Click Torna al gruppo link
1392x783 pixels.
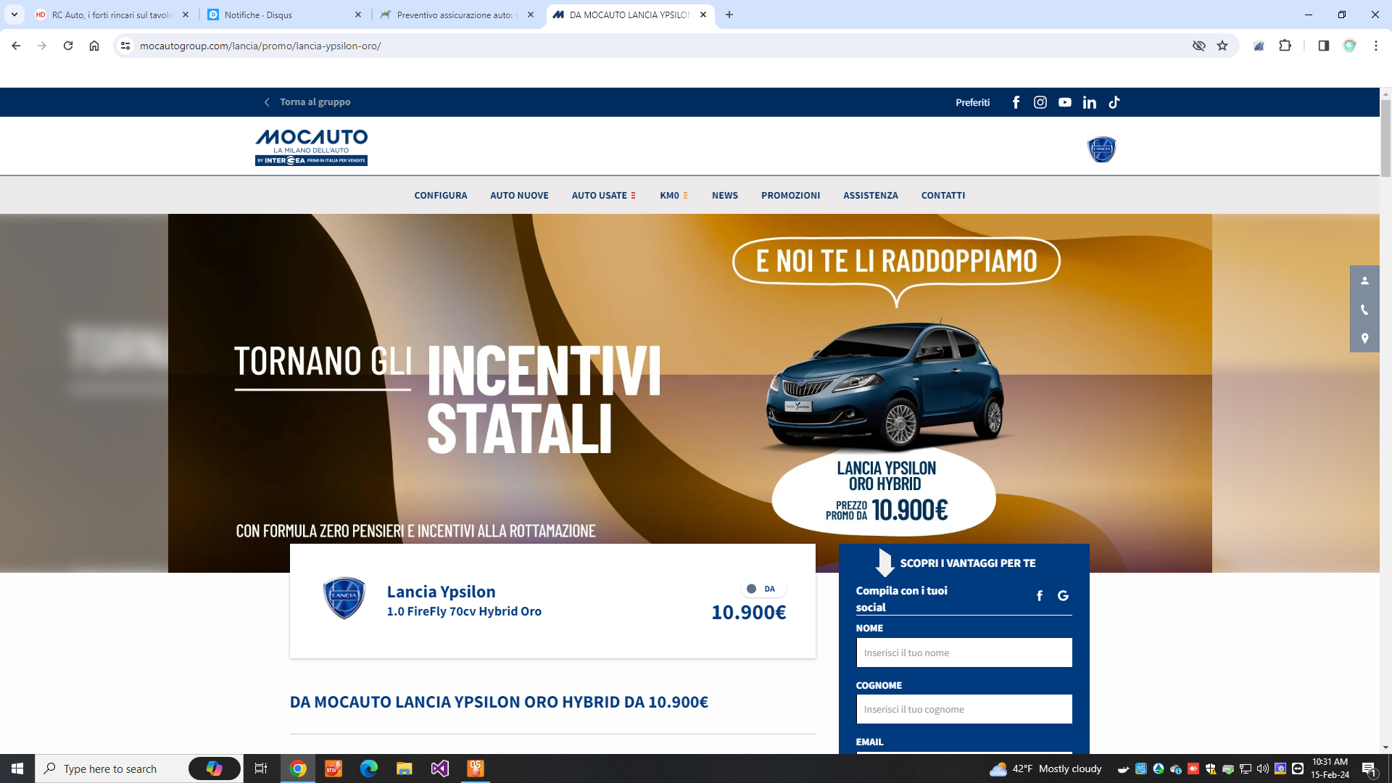click(x=308, y=102)
